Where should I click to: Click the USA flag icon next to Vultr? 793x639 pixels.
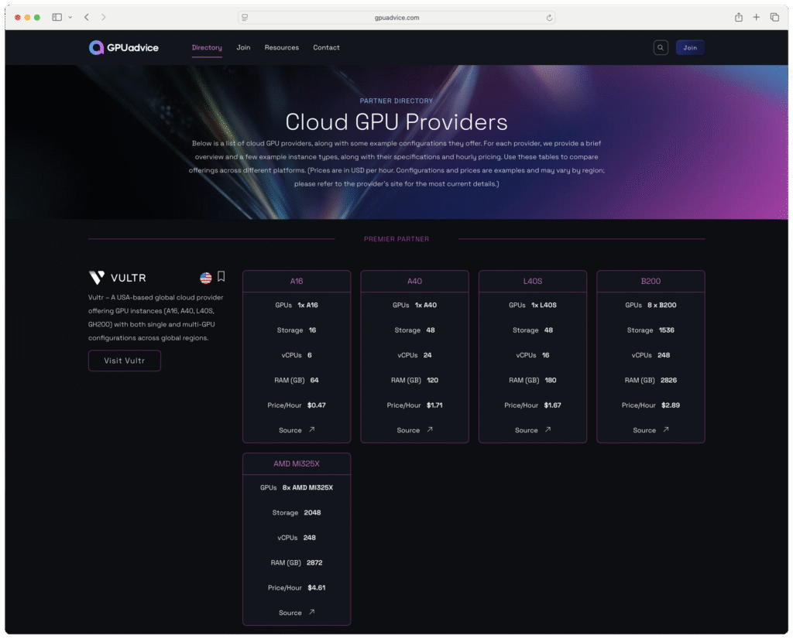click(206, 277)
